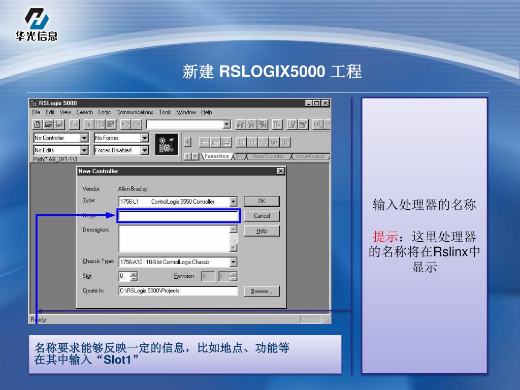Screen dimensions: 520x390
Task: Insert an Output Latch (OTL) coil
Action: (x=285, y=142)
